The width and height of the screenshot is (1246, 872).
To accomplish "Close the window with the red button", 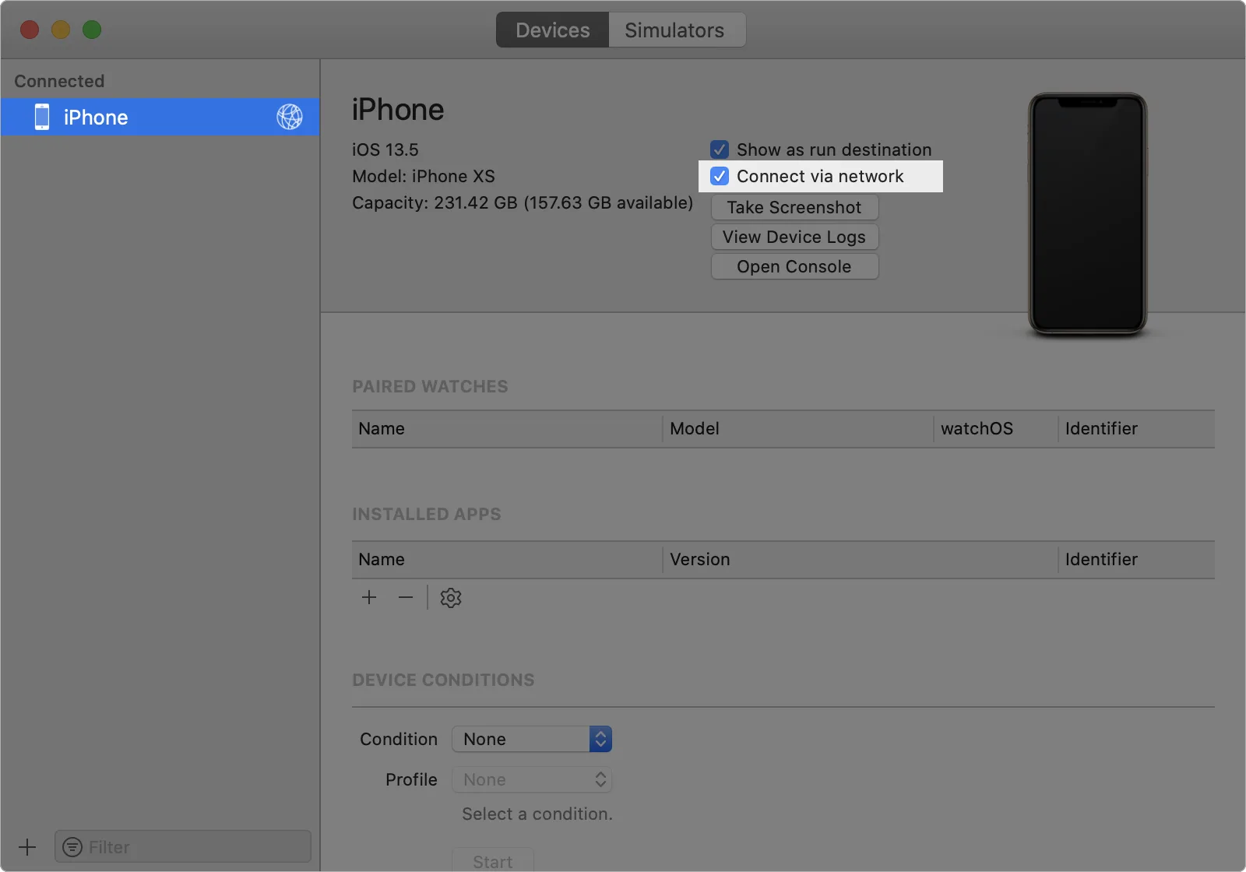I will [30, 30].
